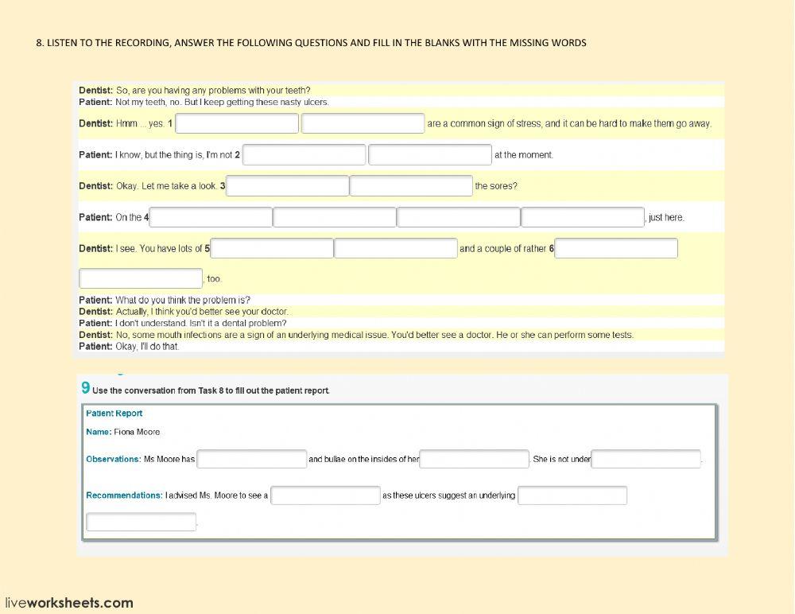The width and height of the screenshot is (795, 614).
Task: Click the blank preceding ", too."
Action: (x=141, y=278)
